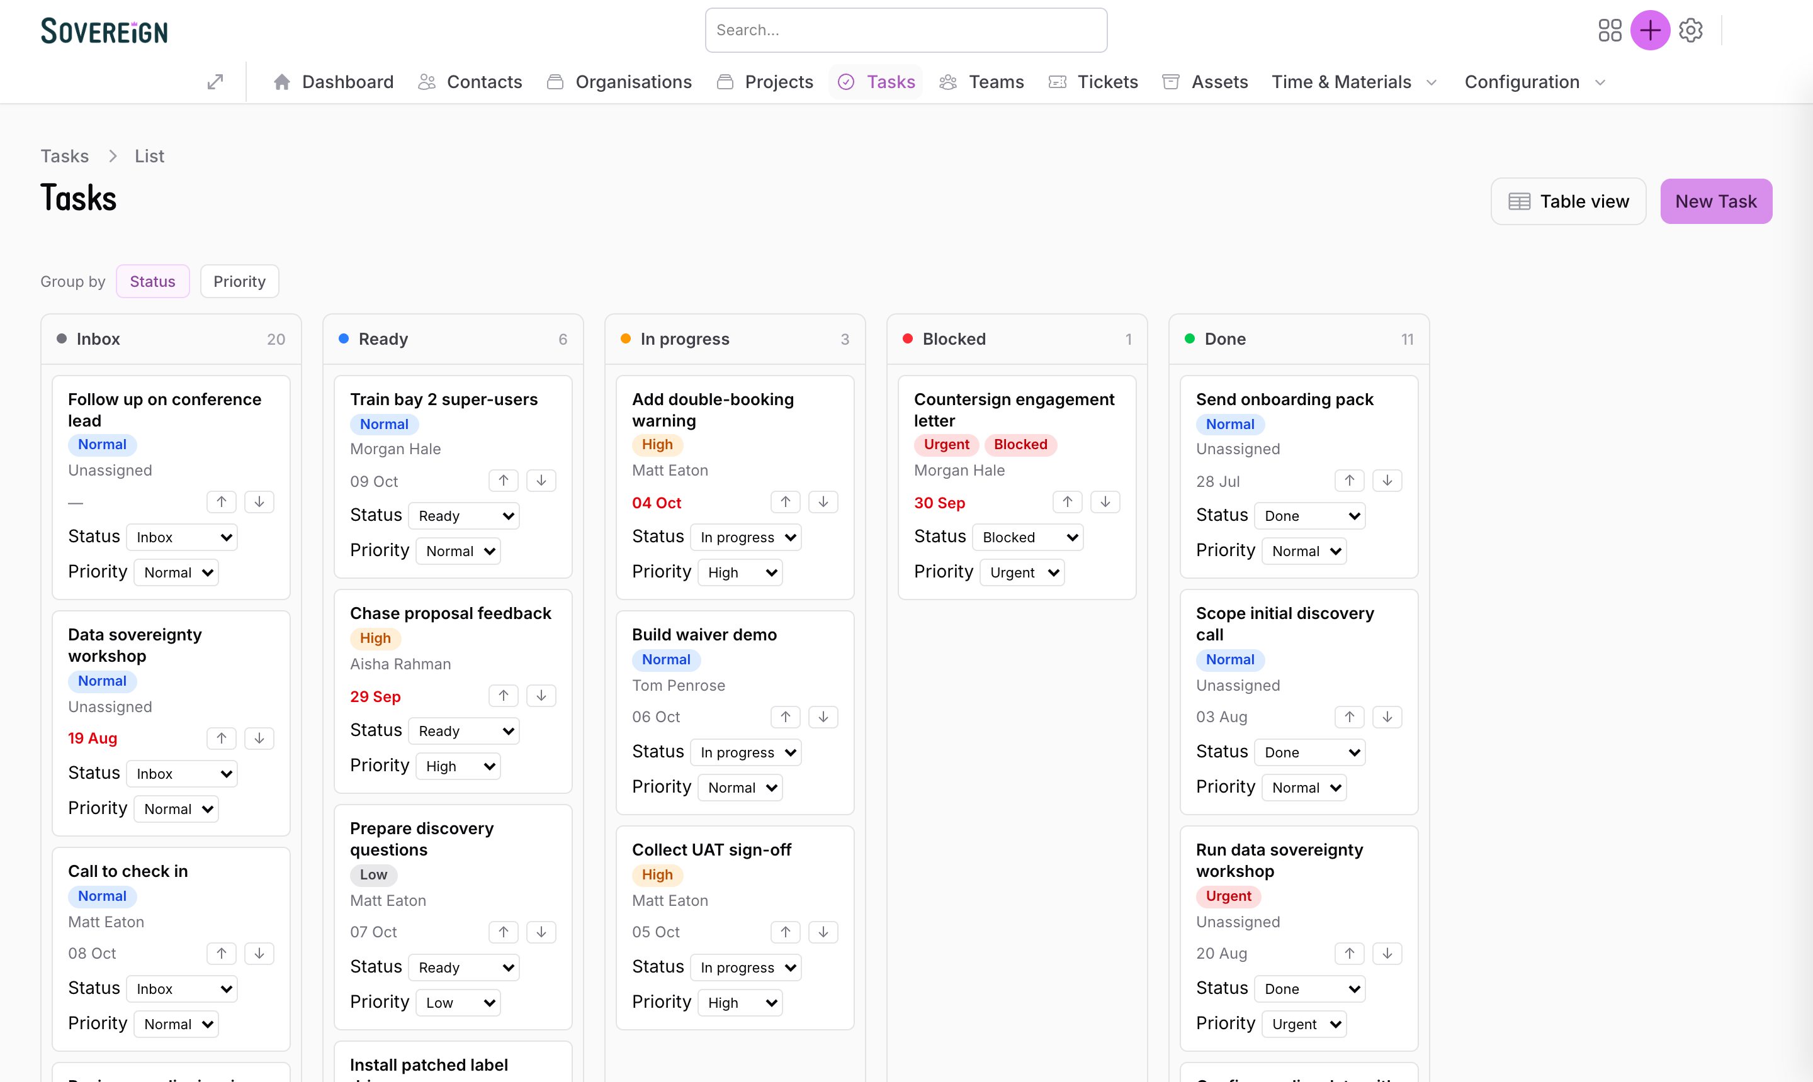Click the Done column header
1813x1082 pixels.
1299,339
